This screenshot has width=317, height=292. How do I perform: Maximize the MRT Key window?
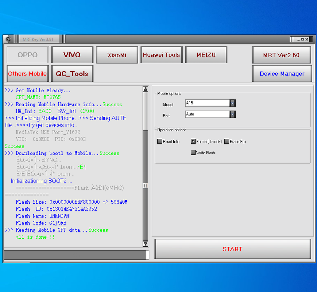click(x=302, y=39)
